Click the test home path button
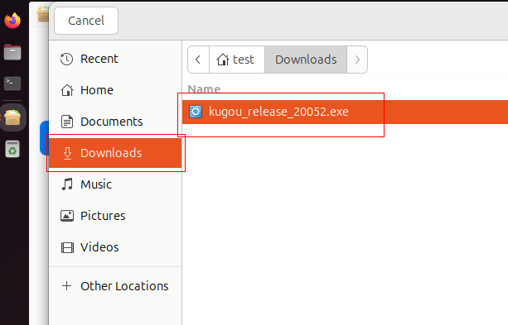Screen dimensions: 508x325 click(237, 60)
